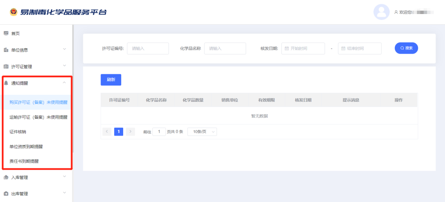Collapse the 通知提醒 menu chevron

(x=64, y=83)
